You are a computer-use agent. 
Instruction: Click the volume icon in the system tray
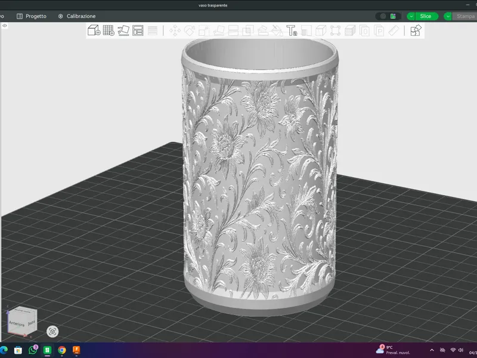(460, 350)
